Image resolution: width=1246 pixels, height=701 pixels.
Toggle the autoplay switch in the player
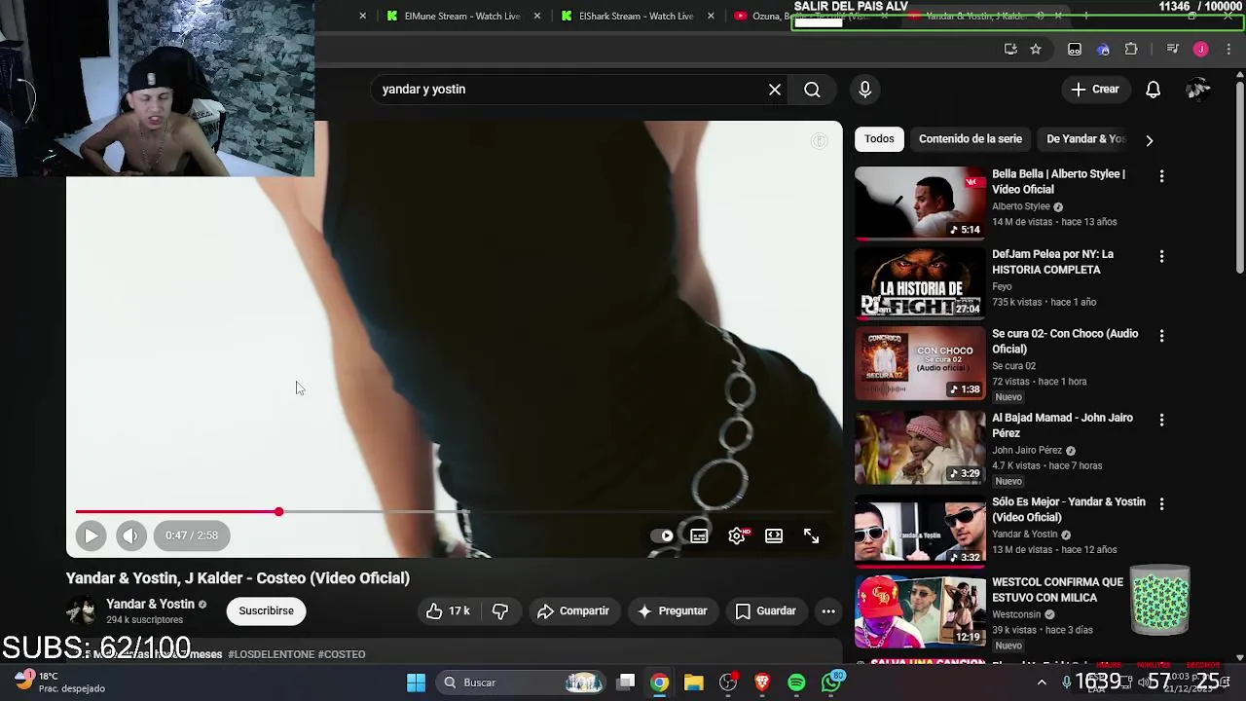(x=662, y=535)
